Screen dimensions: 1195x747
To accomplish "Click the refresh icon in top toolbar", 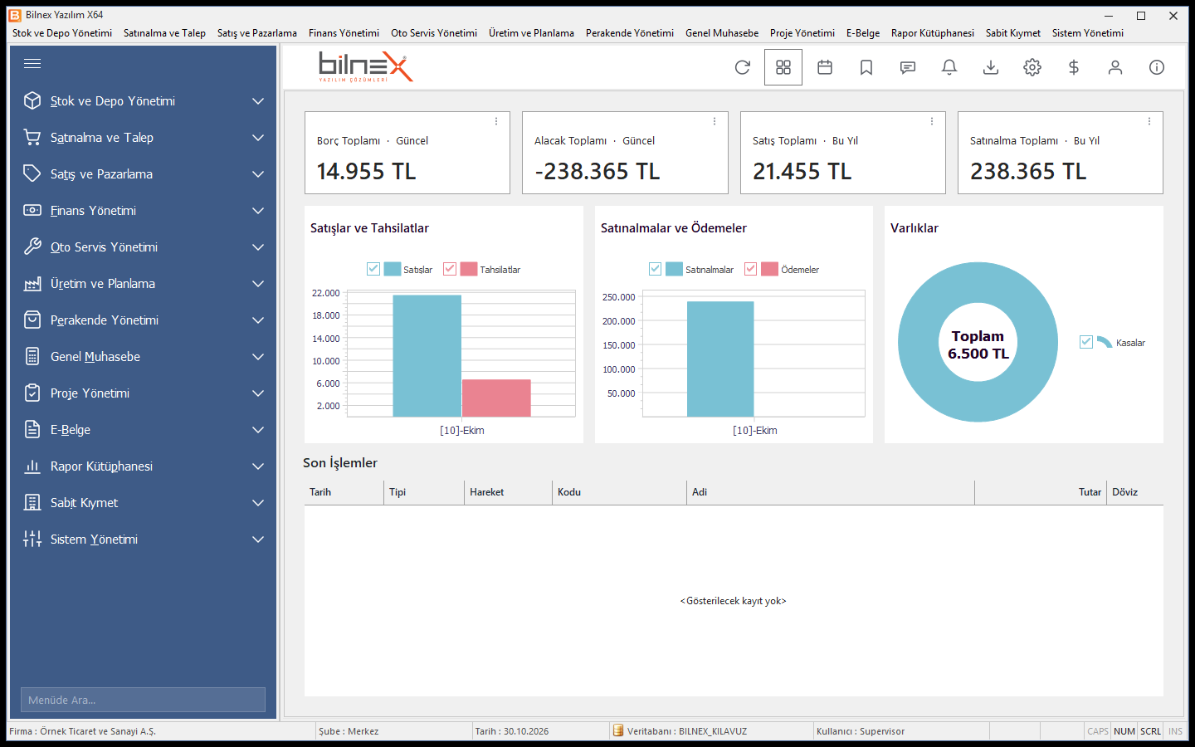I will [x=742, y=67].
